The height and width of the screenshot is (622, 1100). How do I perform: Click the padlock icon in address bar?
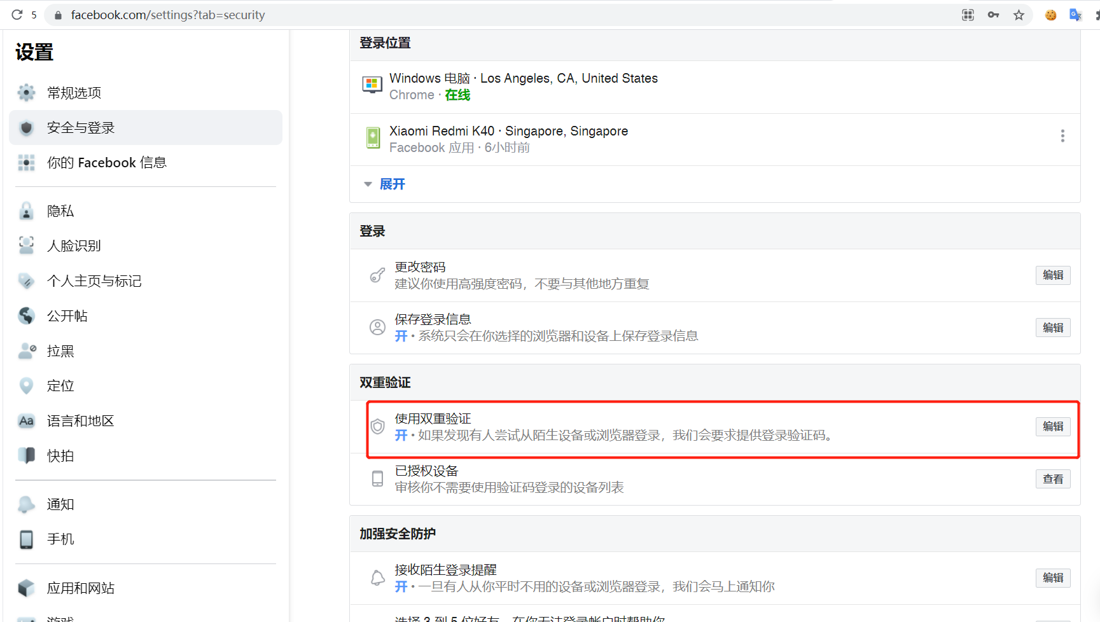click(58, 15)
